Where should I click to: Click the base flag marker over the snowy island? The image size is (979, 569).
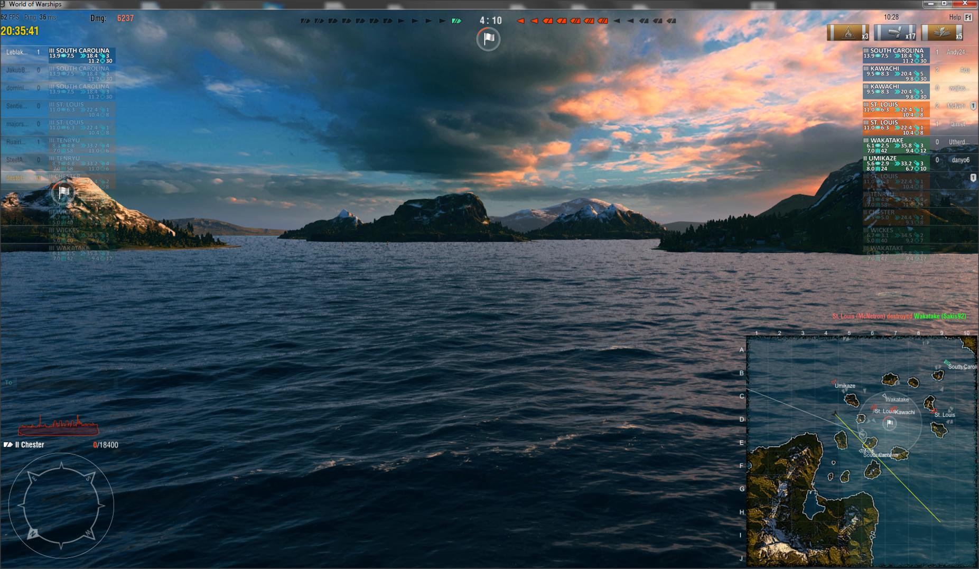[x=63, y=192]
